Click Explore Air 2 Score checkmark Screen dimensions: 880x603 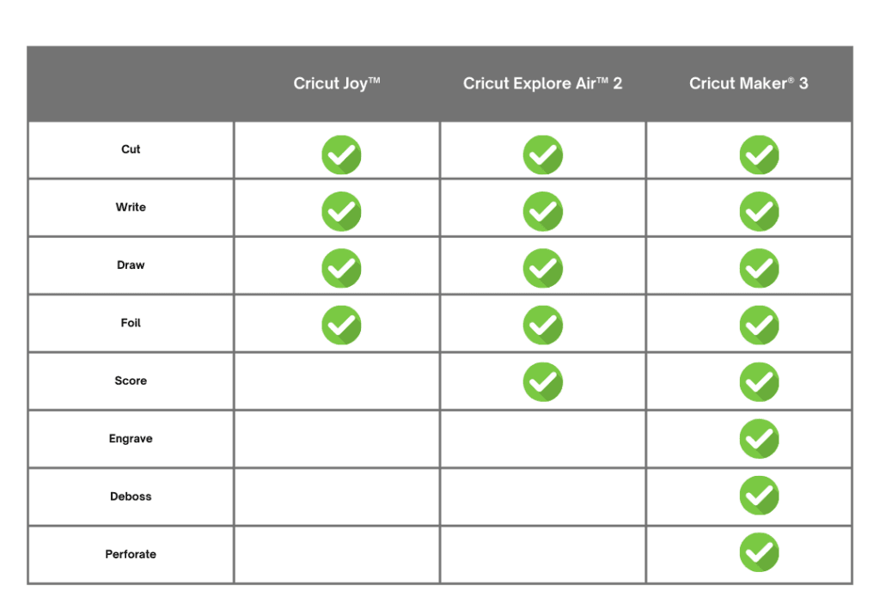[x=542, y=381]
